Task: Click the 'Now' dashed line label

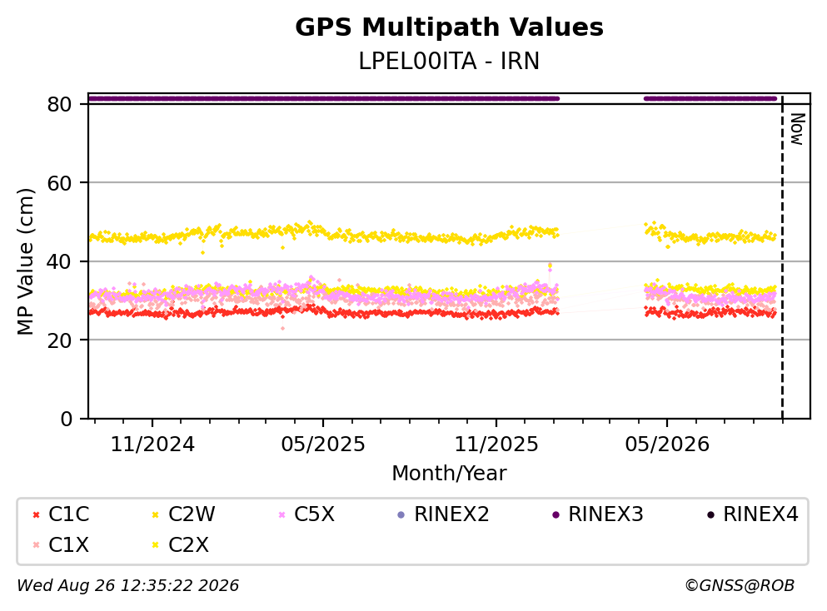Action: (x=798, y=129)
